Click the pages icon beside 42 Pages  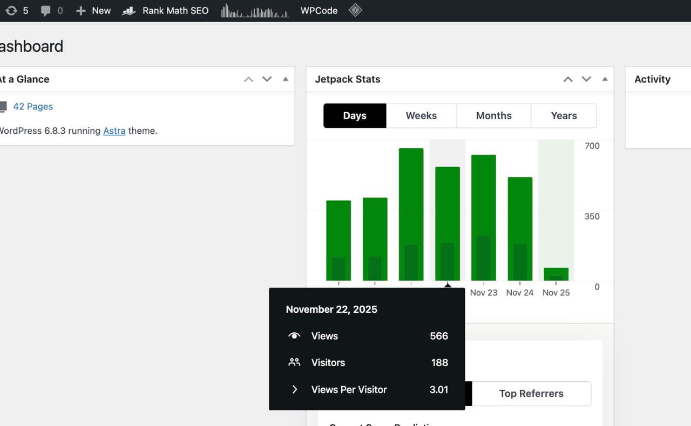3,107
